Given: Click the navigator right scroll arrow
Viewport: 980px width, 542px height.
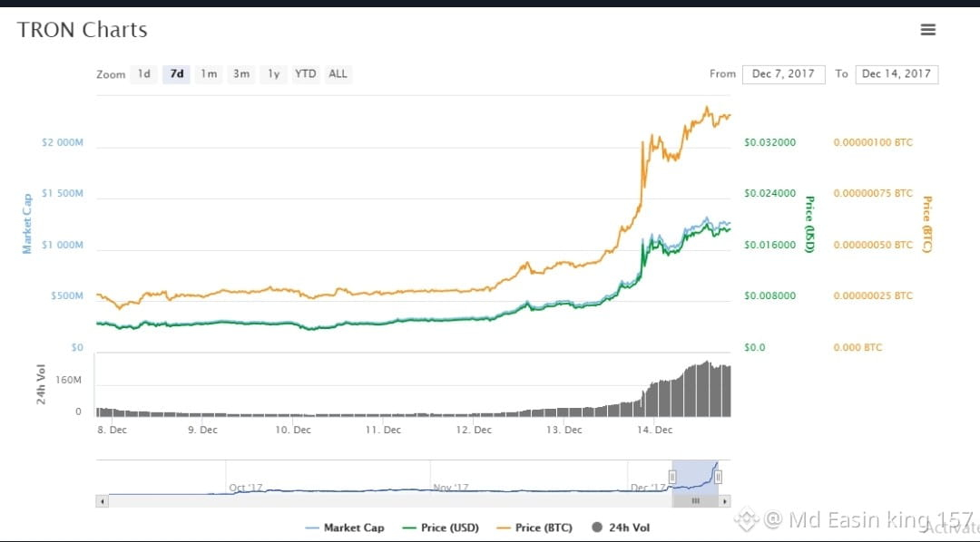Looking at the screenshot, I should (x=724, y=501).
